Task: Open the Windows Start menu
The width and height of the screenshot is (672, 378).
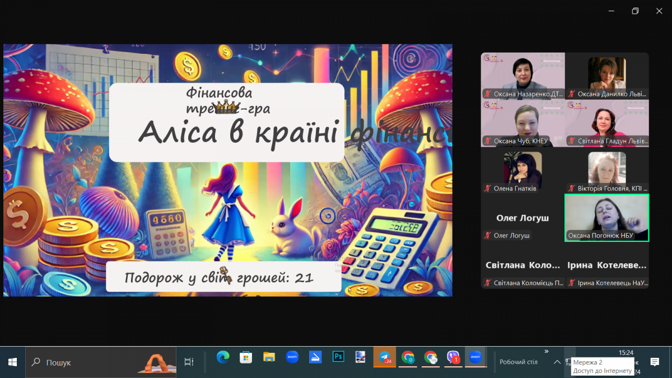Action: (x=12, y=362)
